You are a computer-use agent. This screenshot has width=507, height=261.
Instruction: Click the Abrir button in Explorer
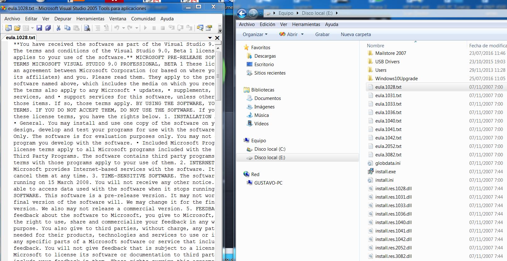[x=289, y=34]
